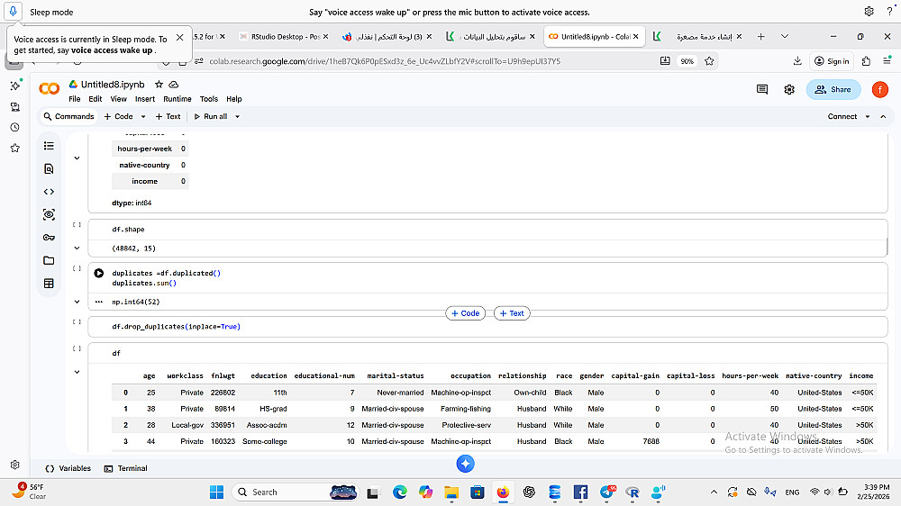The image size is (901, 506).
Task: Insert text cell with floating Text button
Action: [512, 313]
